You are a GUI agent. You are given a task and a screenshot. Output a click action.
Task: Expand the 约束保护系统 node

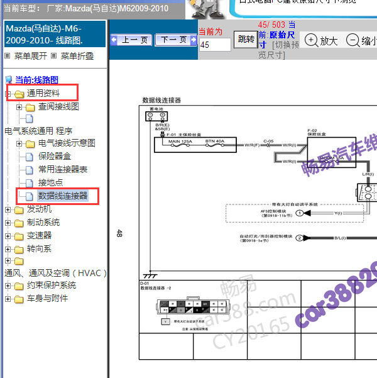pyautogui.click(x=8, y=286)
